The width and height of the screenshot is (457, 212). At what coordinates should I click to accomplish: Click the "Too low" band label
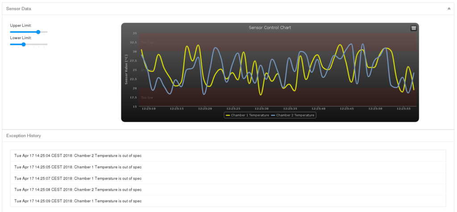[x=147, y=98]
